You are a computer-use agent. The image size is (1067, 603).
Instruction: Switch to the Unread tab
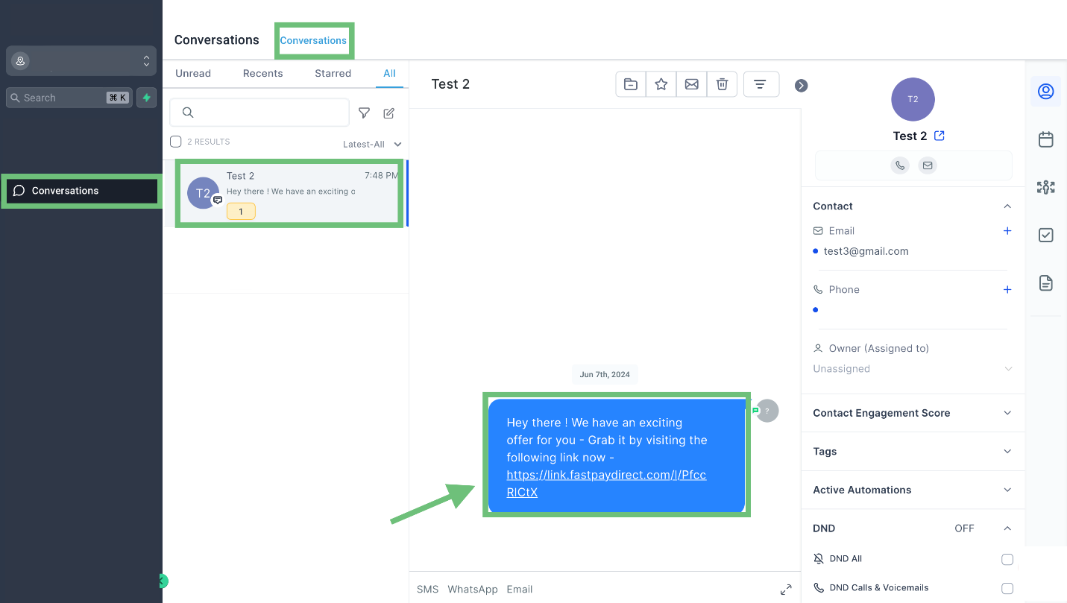(x=193, y=73)
